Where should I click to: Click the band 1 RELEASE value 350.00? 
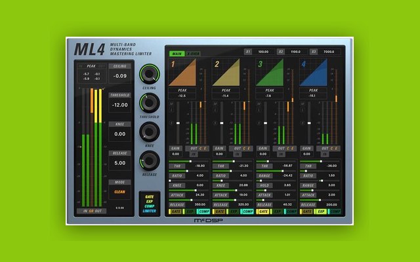(200, 204)
